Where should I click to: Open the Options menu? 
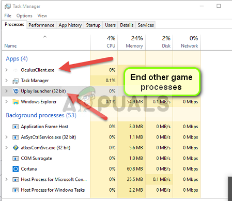(24, 16)
